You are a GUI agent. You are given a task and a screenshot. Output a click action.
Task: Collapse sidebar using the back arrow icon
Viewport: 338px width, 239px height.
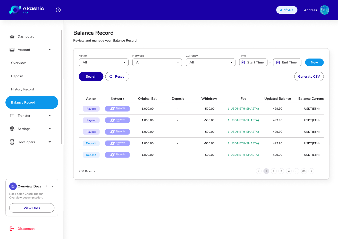58,10
